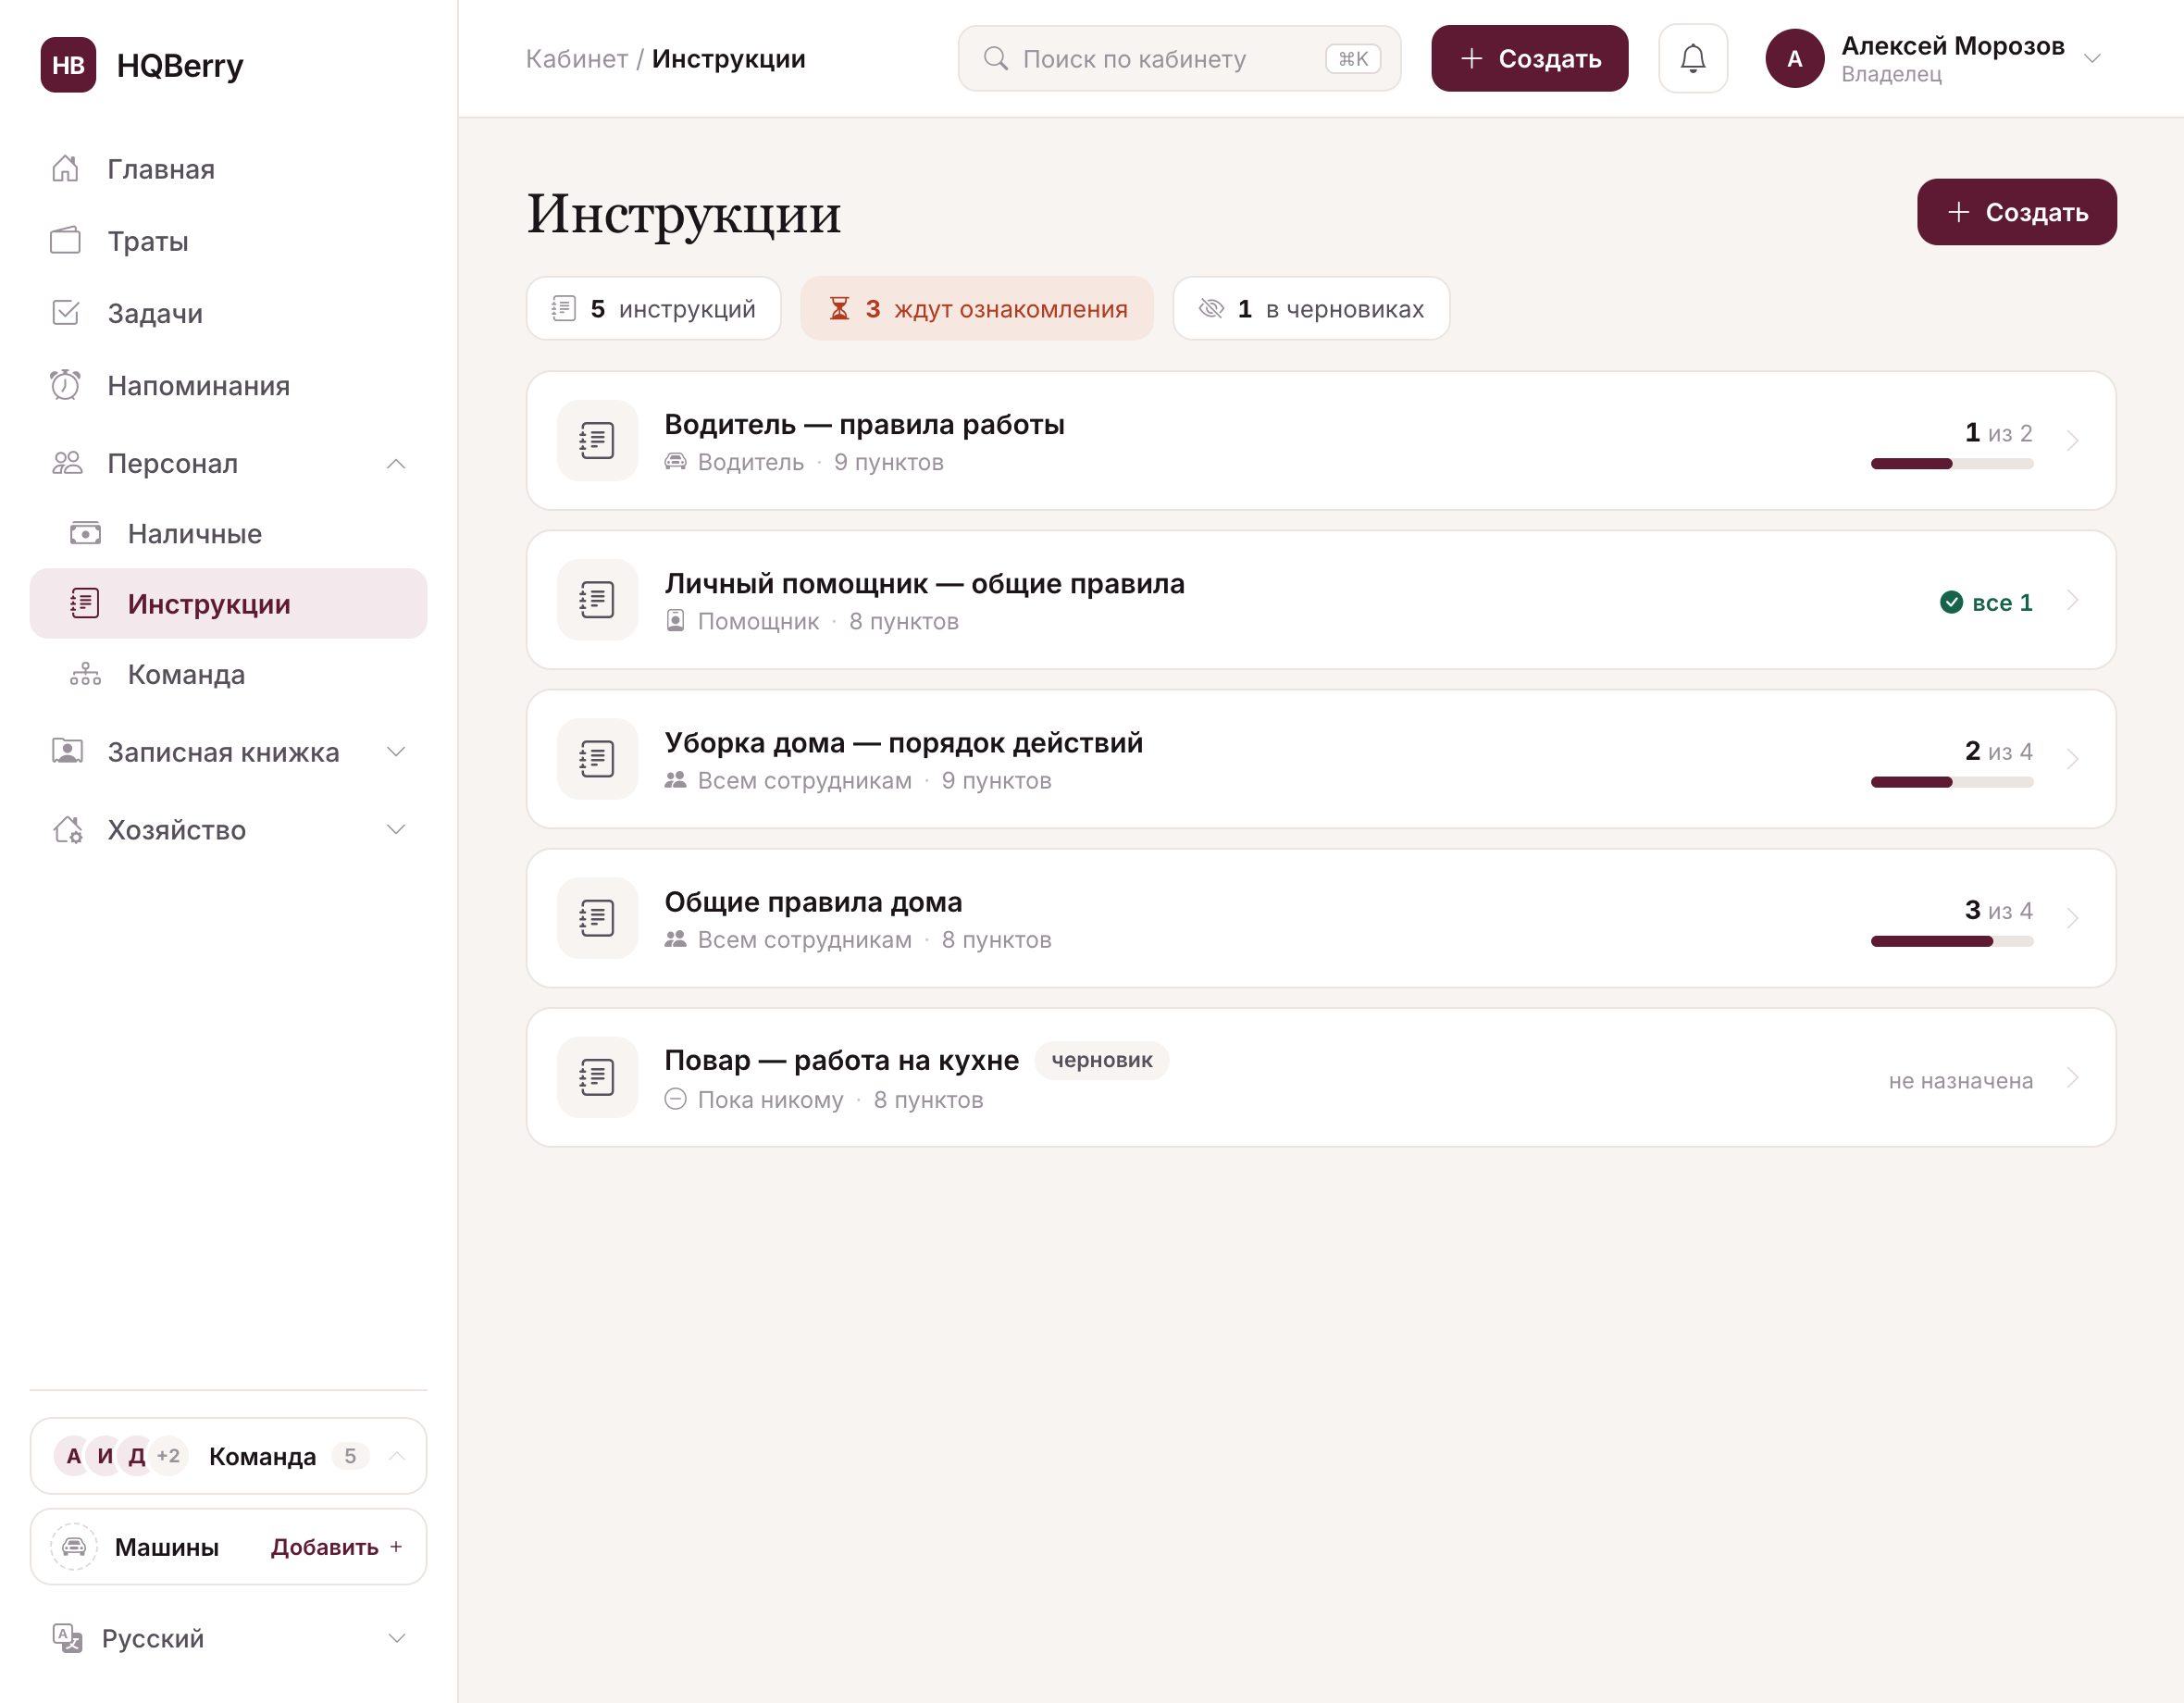Focus the Поиск по кабинету search field
The image size is (2184, 1703).
[x=1179, y=59]
